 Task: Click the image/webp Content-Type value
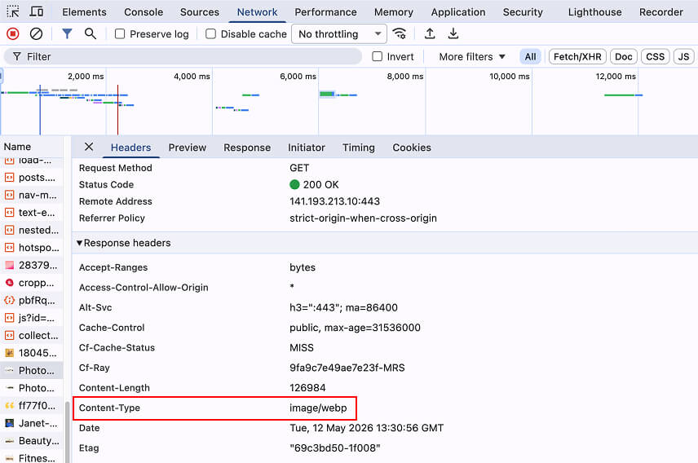[318, 408]
